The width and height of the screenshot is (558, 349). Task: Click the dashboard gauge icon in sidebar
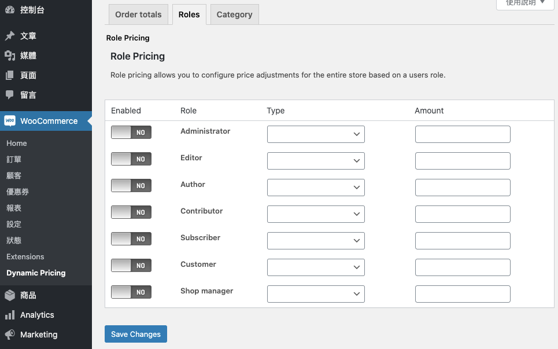10,9
